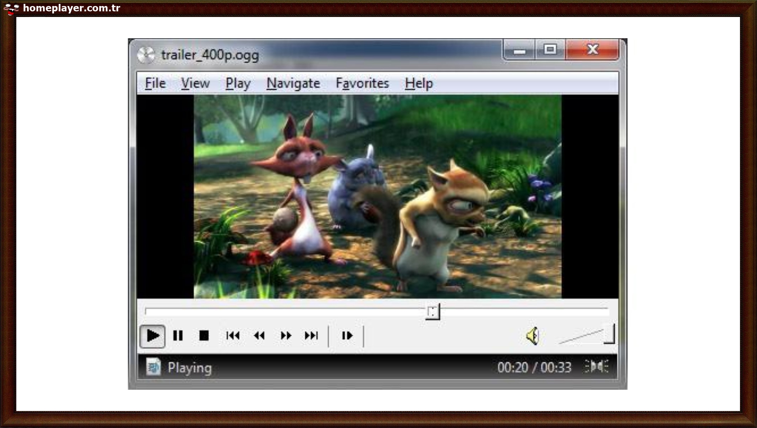Pause the video playback
The width and height of the screenshot is (757, 428).
click(x=178, y=336)
